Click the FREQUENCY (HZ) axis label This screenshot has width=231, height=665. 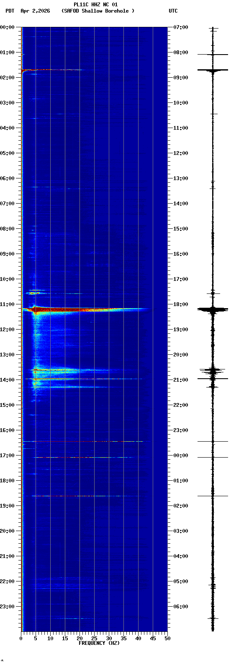(x=99, y=643)
